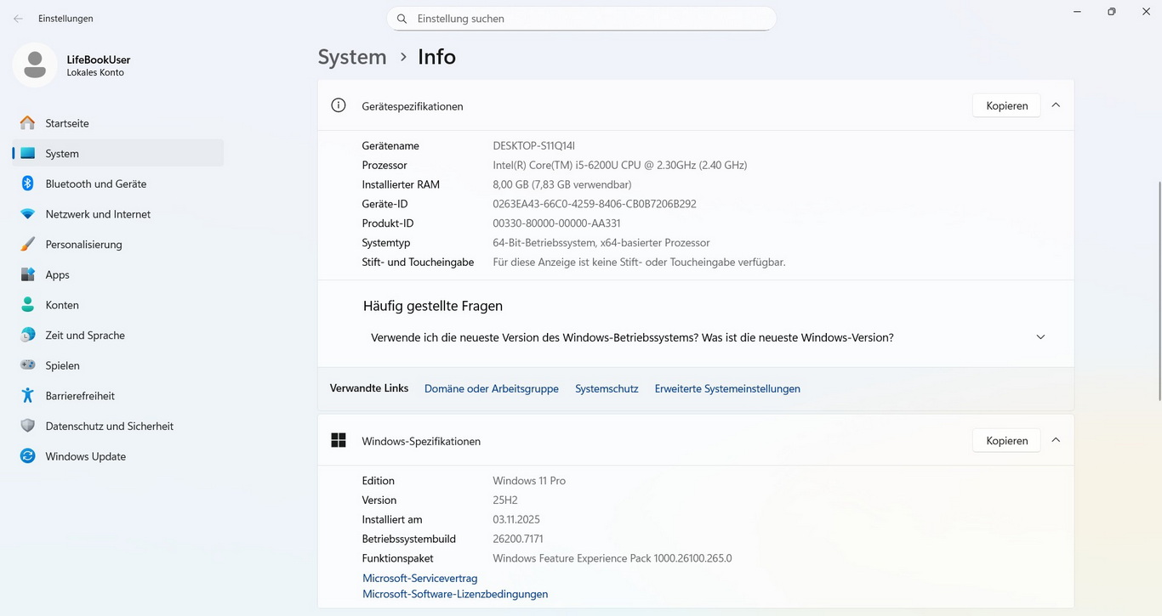This screenshot has height=616, width=1162.
Task: Open the Apps icon in sidebar
Action: coord(28,274)
